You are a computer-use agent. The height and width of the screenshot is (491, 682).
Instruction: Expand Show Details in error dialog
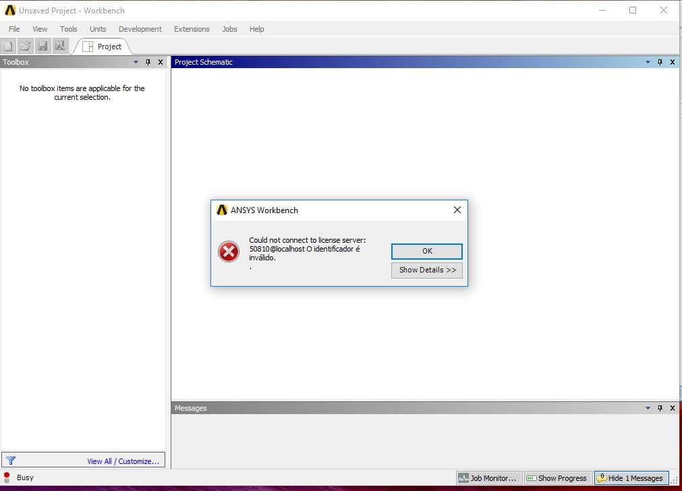[427, 270]
